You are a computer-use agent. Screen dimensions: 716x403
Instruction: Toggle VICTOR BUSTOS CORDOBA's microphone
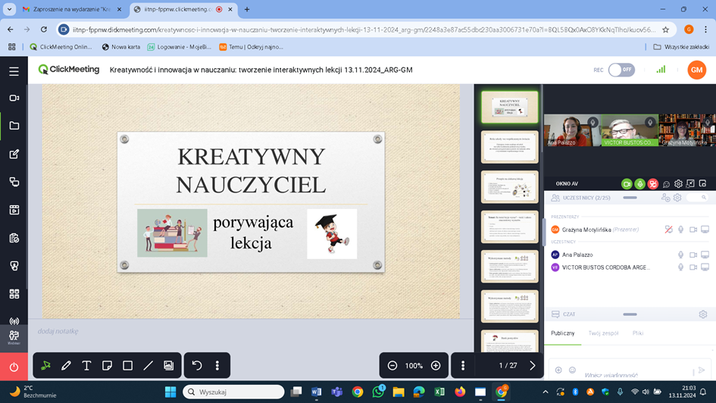click(x=681, y=267)
